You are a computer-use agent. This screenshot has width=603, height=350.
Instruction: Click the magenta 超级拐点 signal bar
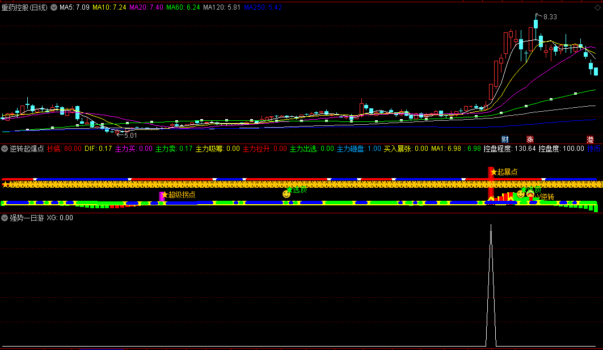pyautogui.click(x=162, y=196)
